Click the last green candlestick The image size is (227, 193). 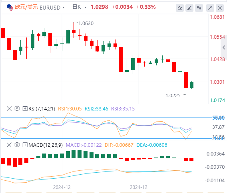pos(191,85)
